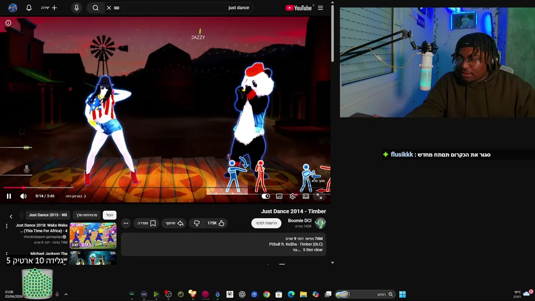Mute the video using the speaker icon
535x301 pixels.
[23, 196]
